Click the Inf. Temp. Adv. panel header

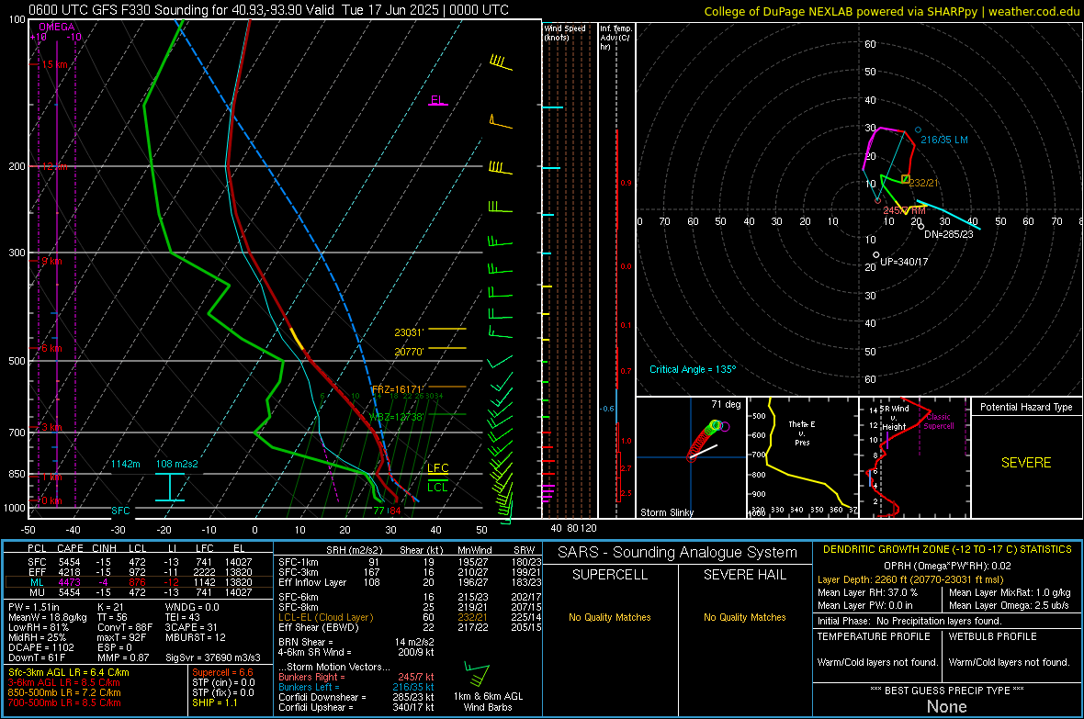615,38
